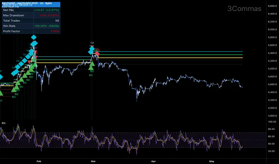Click the 4,600.0 price axis label
279x164 pixels.
point(272,84)
